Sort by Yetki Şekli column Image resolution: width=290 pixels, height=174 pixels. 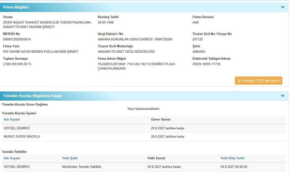(70, 158)
